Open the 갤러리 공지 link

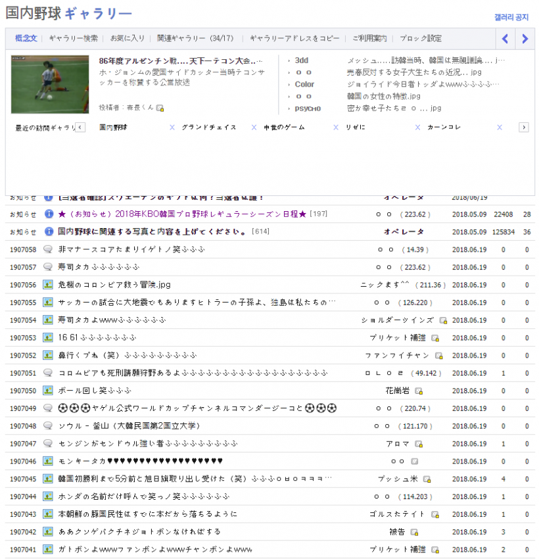click(511, 18)
